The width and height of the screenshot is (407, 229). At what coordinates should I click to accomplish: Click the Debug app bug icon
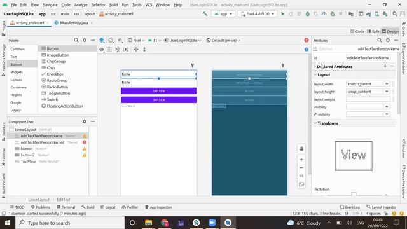click(x=308, y=14)
